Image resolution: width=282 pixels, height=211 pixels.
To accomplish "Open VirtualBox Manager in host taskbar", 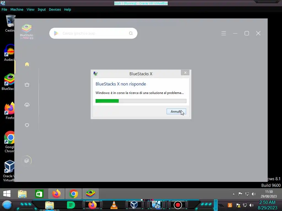I will (x=134, y=205).
